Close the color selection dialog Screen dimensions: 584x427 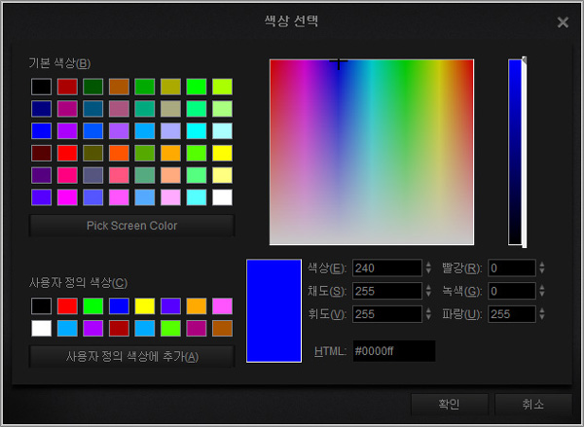(563, 22)
